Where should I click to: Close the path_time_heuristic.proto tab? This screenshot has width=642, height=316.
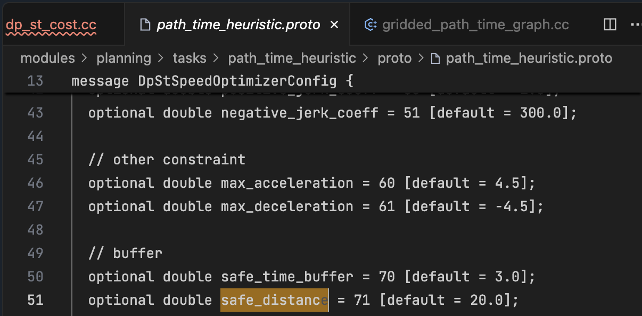point(334,24)
